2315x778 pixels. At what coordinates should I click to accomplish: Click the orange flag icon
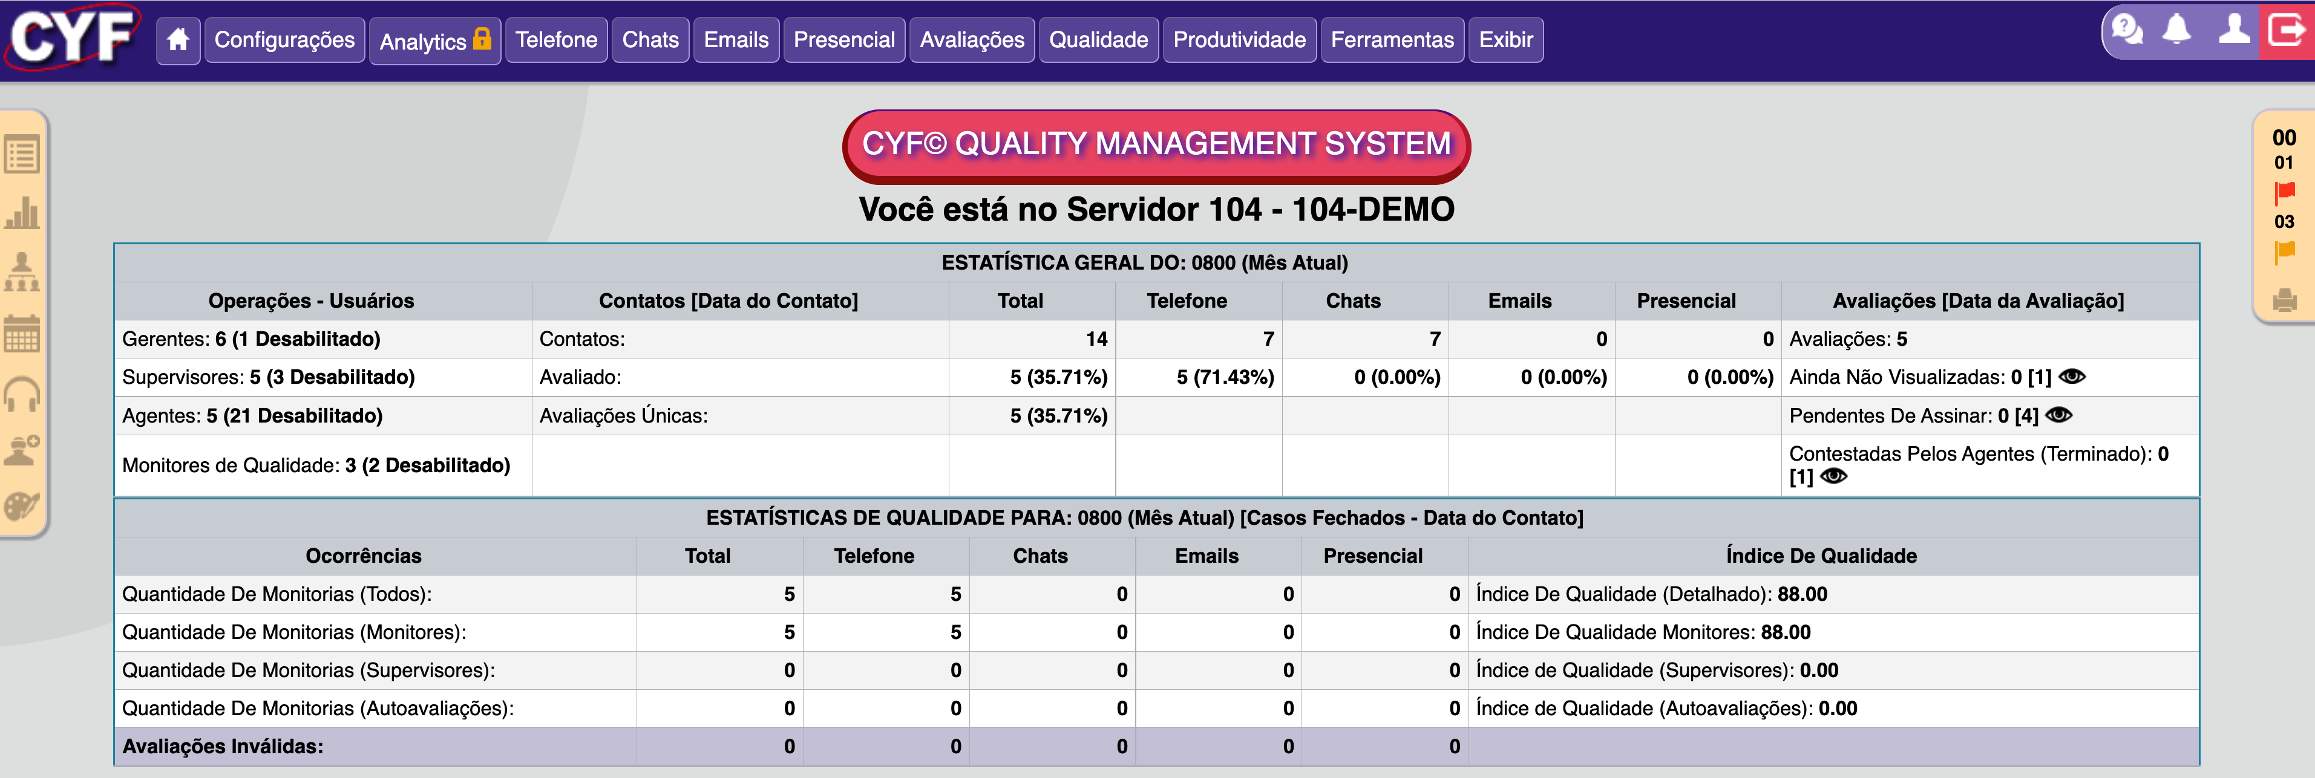[2284, 252]
